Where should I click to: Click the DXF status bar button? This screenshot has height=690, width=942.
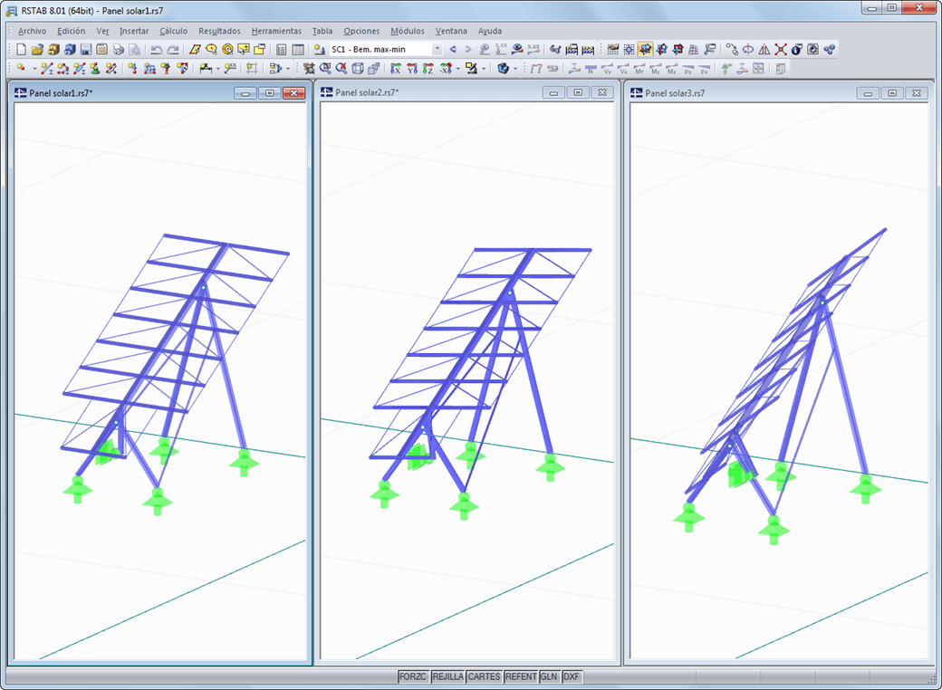click(572, 676)
